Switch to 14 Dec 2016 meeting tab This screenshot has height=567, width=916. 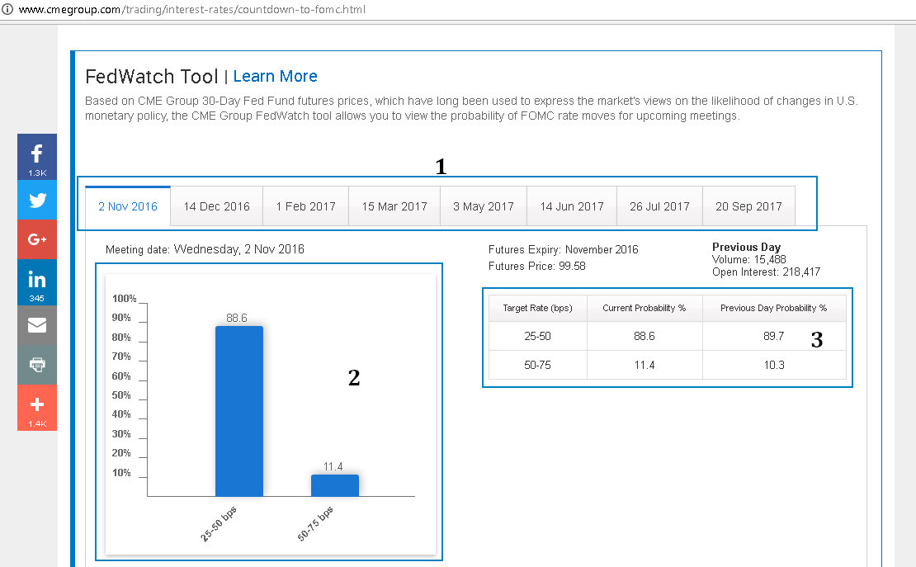(x=216, y=206)
